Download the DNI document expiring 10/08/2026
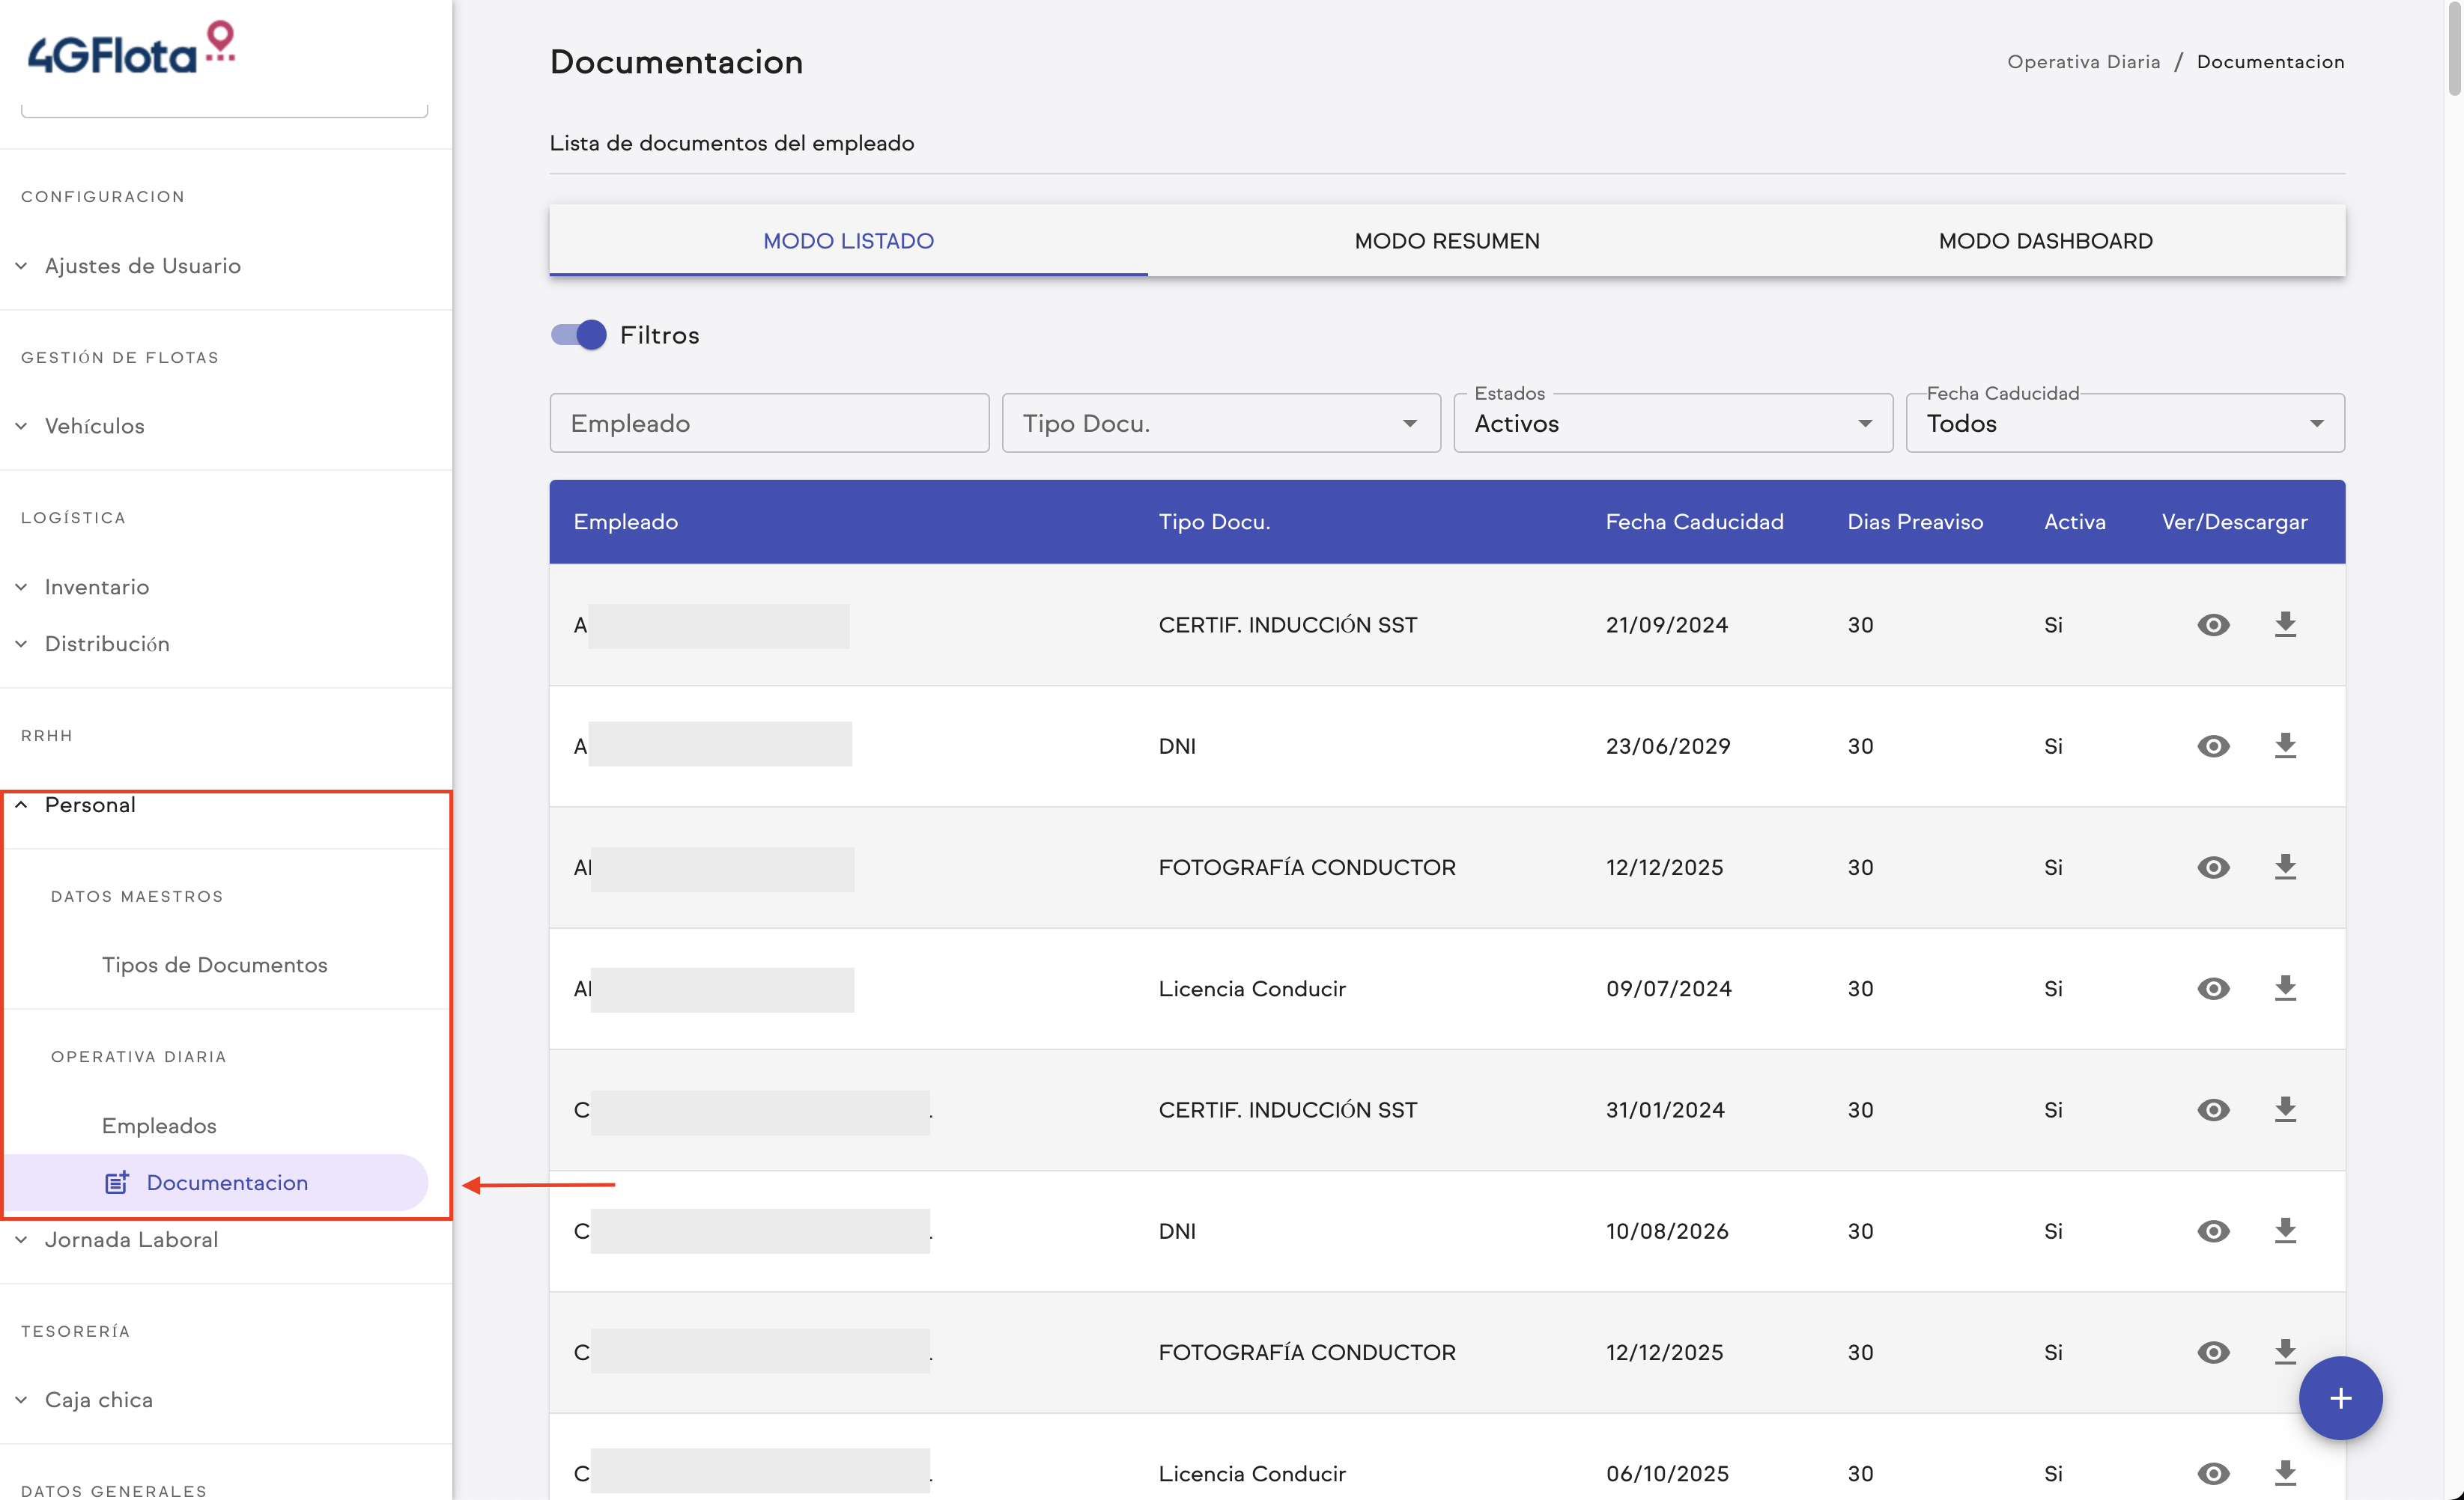This screenshot has height=1500, width=2464. [2284, 1231]
